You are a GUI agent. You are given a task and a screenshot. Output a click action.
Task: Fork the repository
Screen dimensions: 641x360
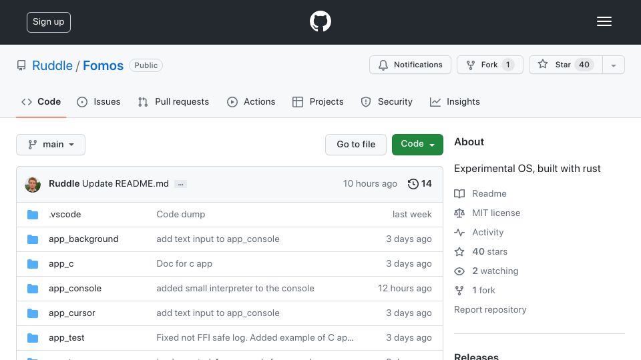pyautogui.click(x=489, y=65)
